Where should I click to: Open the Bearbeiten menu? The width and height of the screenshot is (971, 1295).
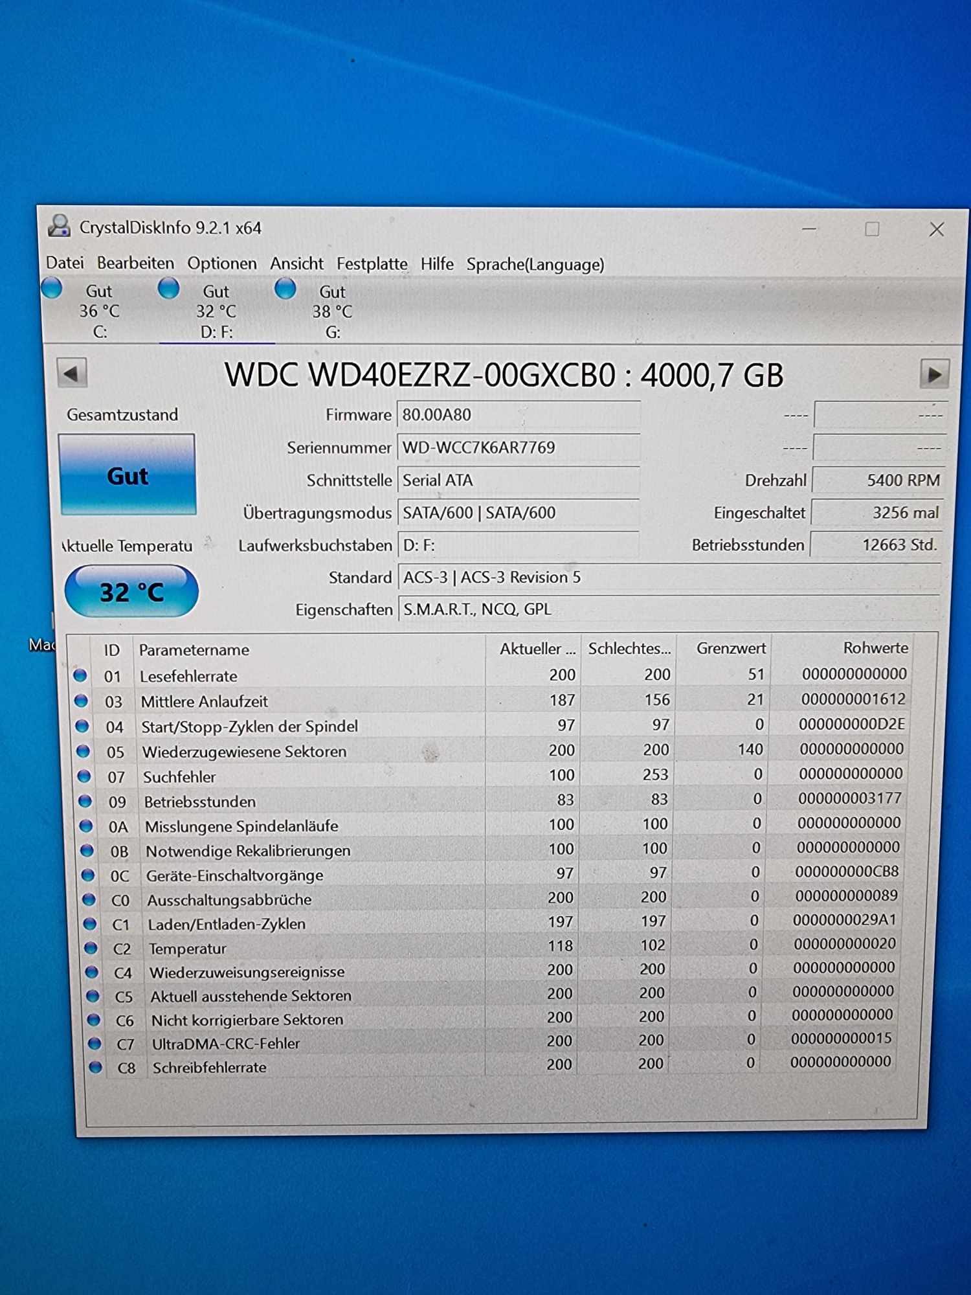point(135,263)
